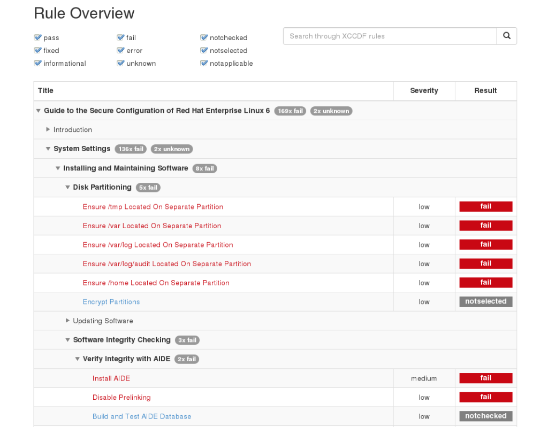This screenshot has height=427, width=548.
Task: Collapse the Guide to the Secure Configuration group
Action: pyautogui.click(x=39, y=111)
